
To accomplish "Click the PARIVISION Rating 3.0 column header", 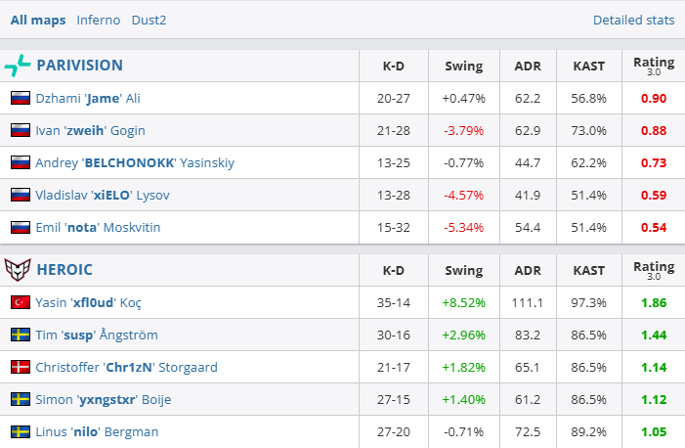I will [654, 66].
